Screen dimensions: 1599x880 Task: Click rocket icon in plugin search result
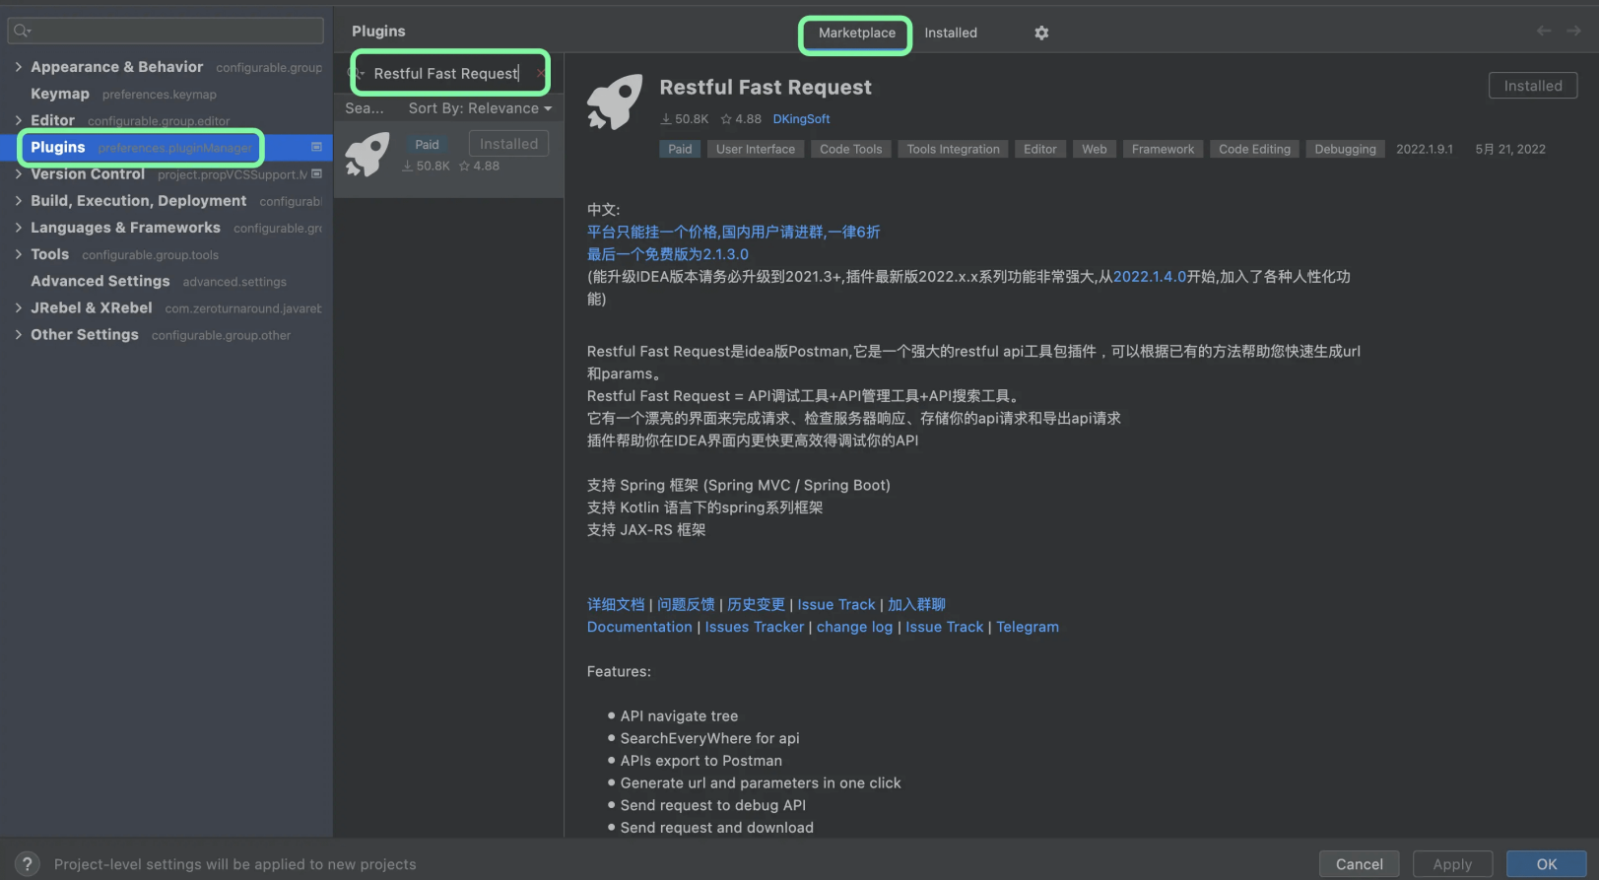367,155
